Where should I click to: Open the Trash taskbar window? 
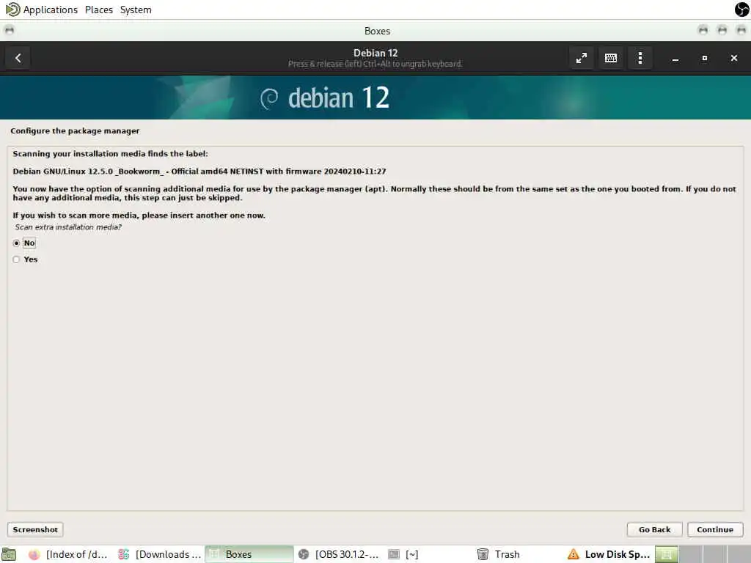point(499,554)
